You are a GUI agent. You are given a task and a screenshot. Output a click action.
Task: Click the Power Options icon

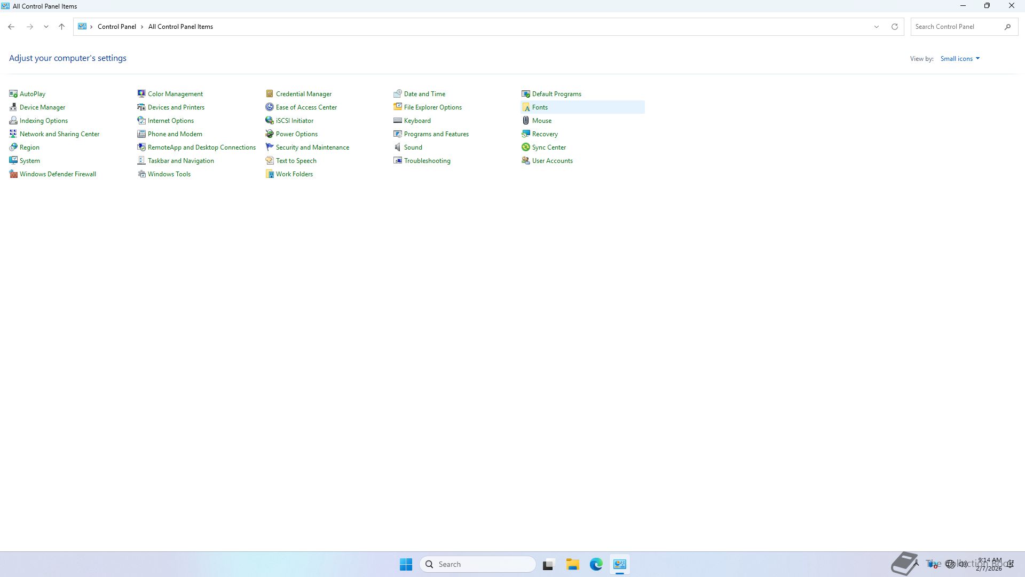[x=270, y=134]
